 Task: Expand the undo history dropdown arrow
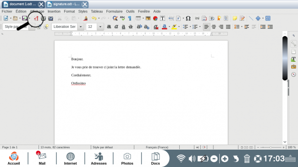pyautogui.click(x=99, y=18)
